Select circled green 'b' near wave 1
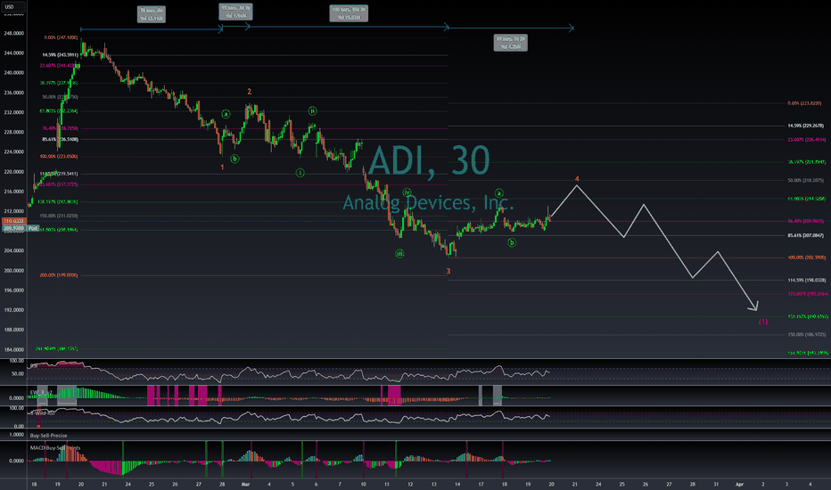This screenshot has width=831, height=490. pyautogui.click(x=234, y=159)
